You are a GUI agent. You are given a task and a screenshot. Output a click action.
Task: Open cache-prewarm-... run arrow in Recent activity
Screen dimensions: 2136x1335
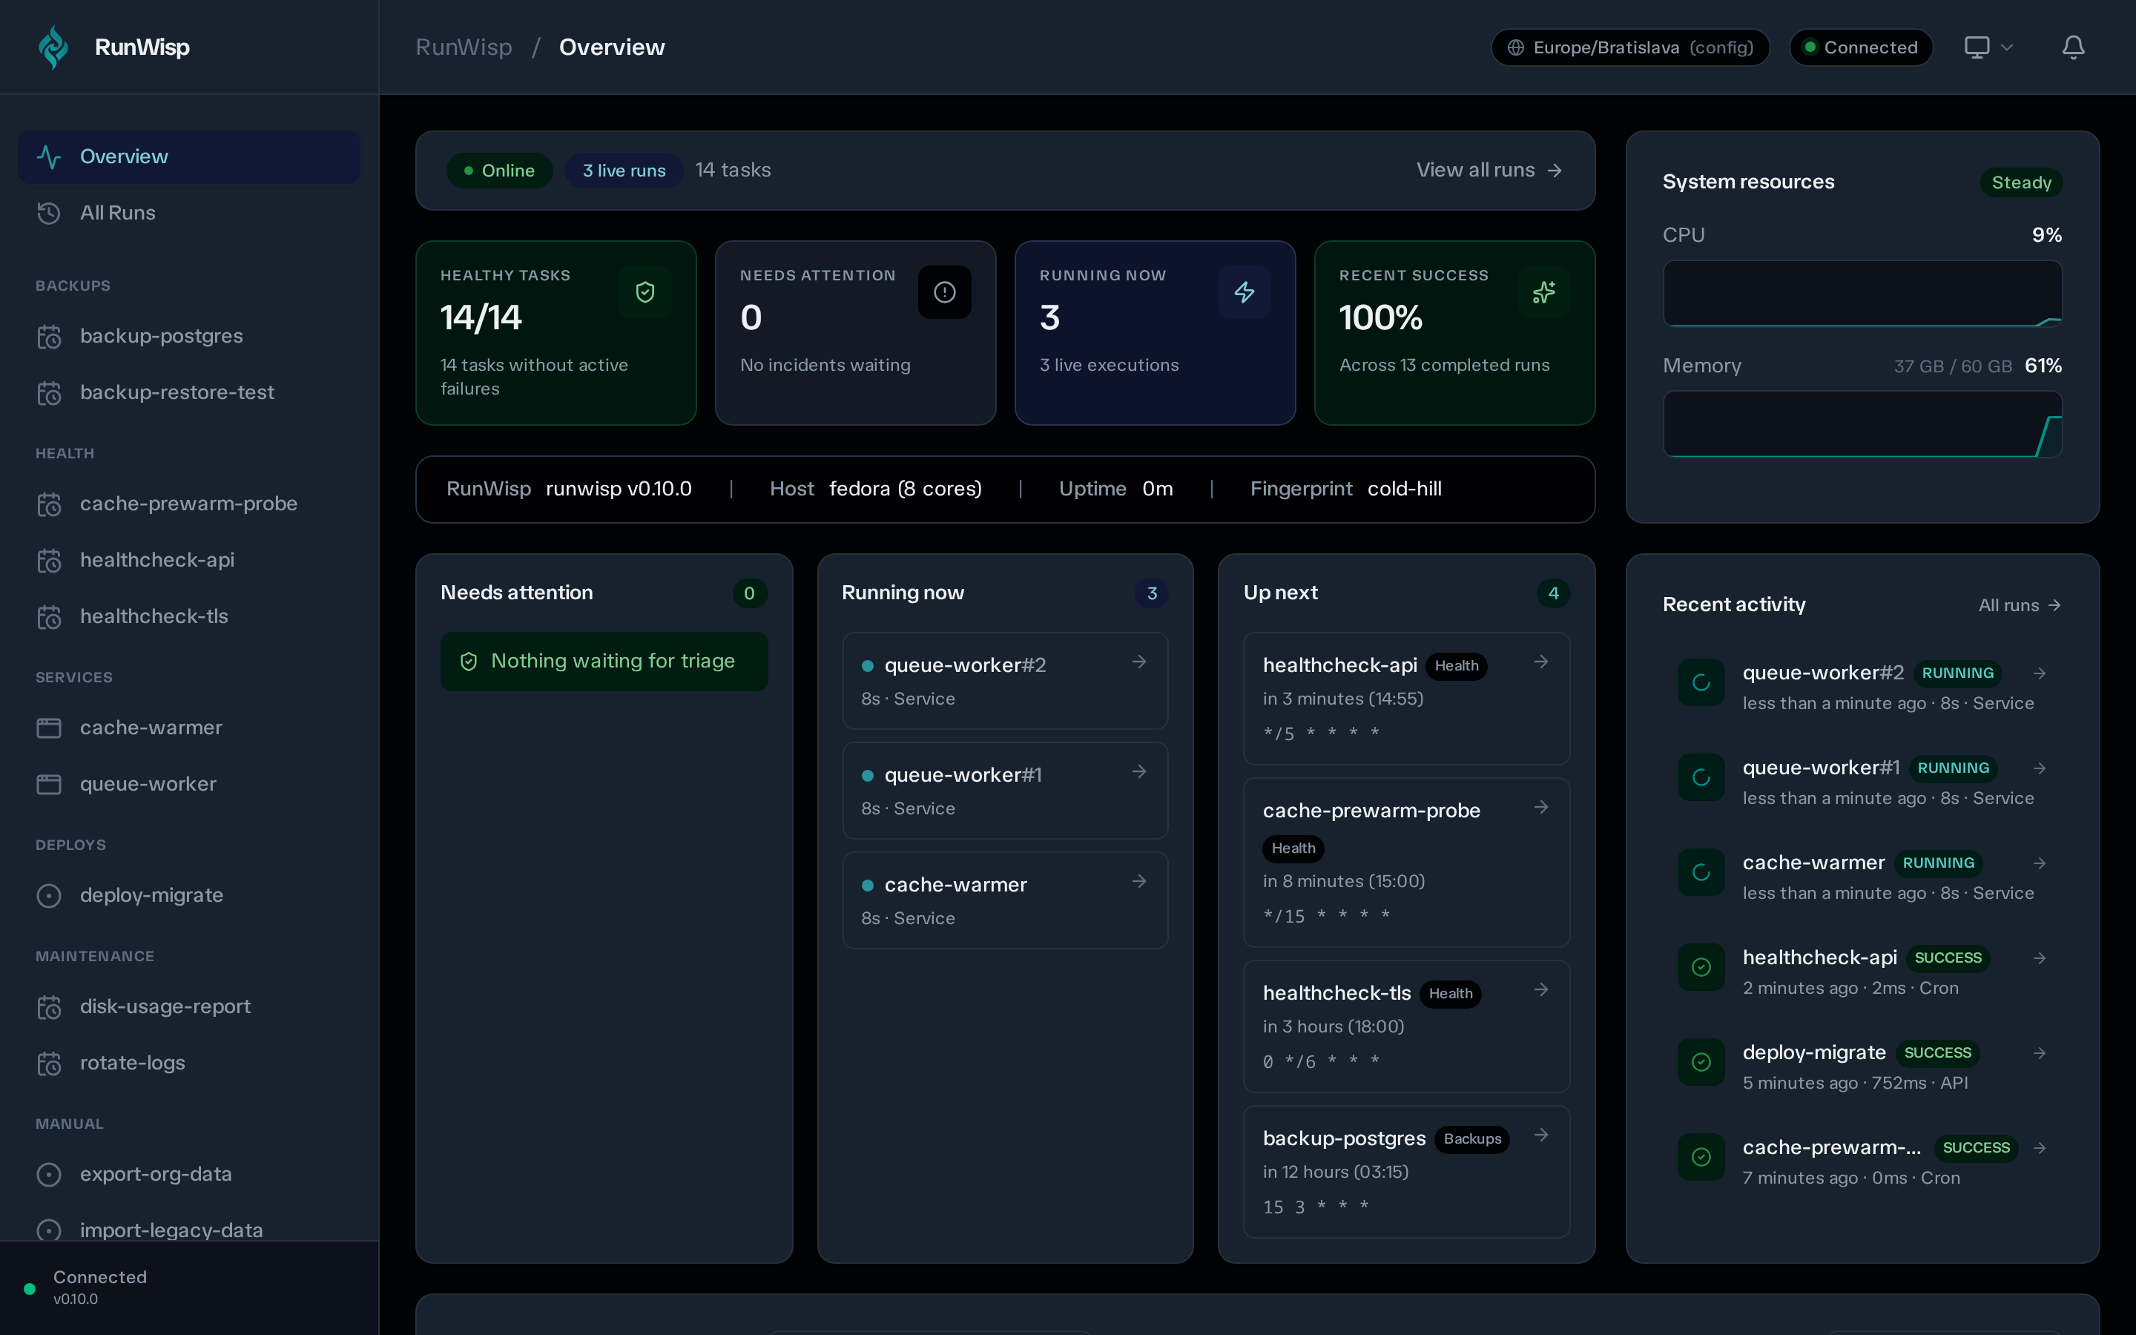pyautogui.click(x=2040, y=1149)
